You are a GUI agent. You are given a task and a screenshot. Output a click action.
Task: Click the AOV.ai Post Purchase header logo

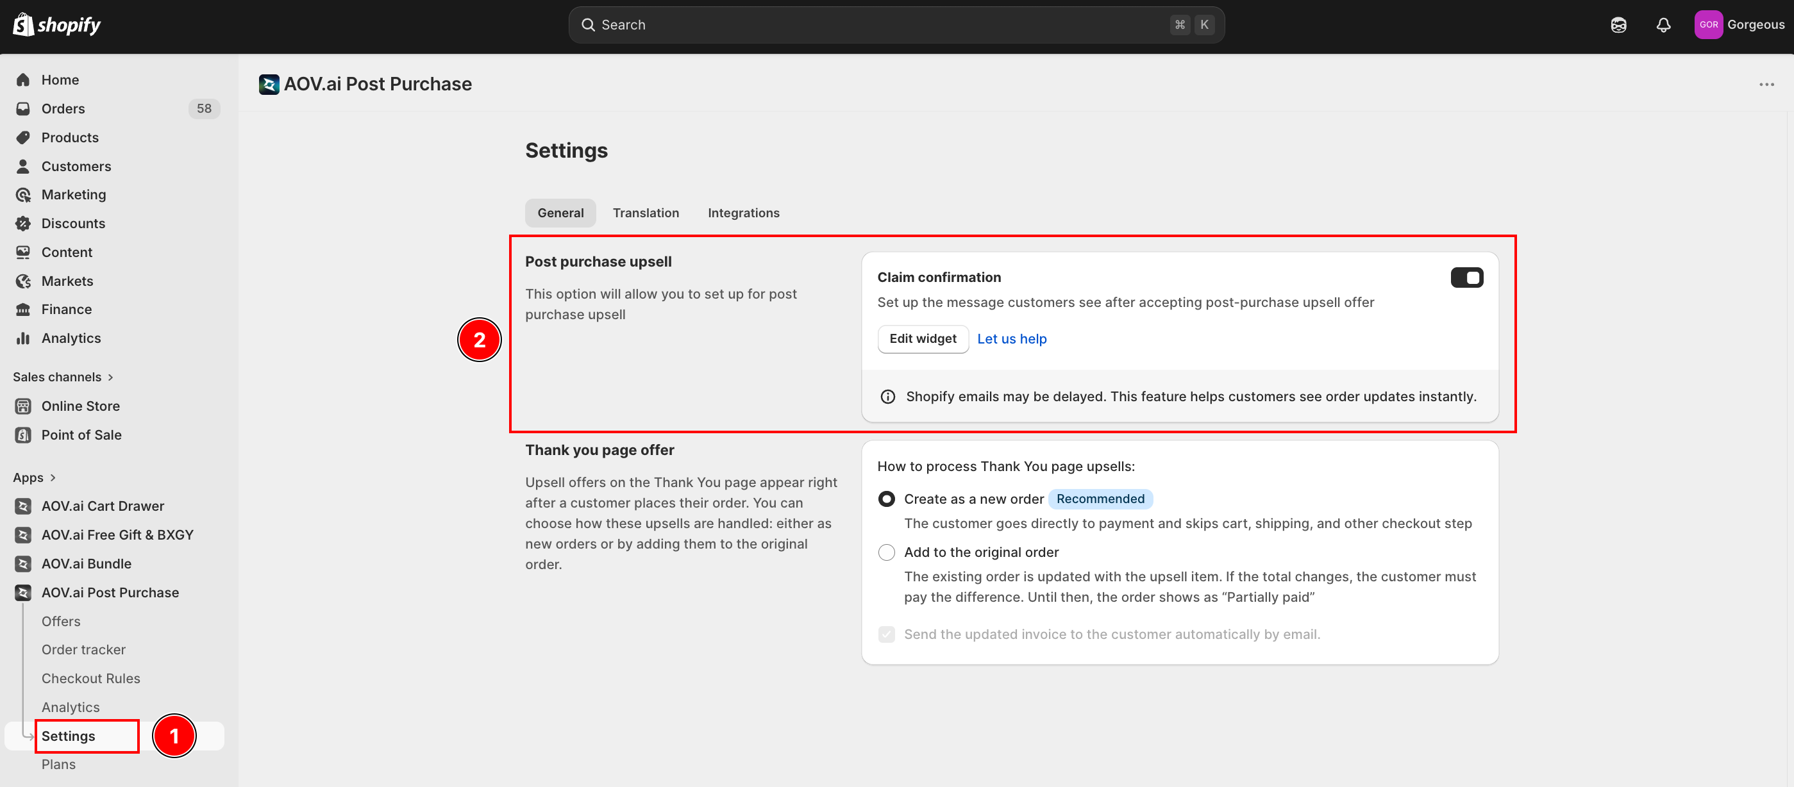[x=269, y=84]
